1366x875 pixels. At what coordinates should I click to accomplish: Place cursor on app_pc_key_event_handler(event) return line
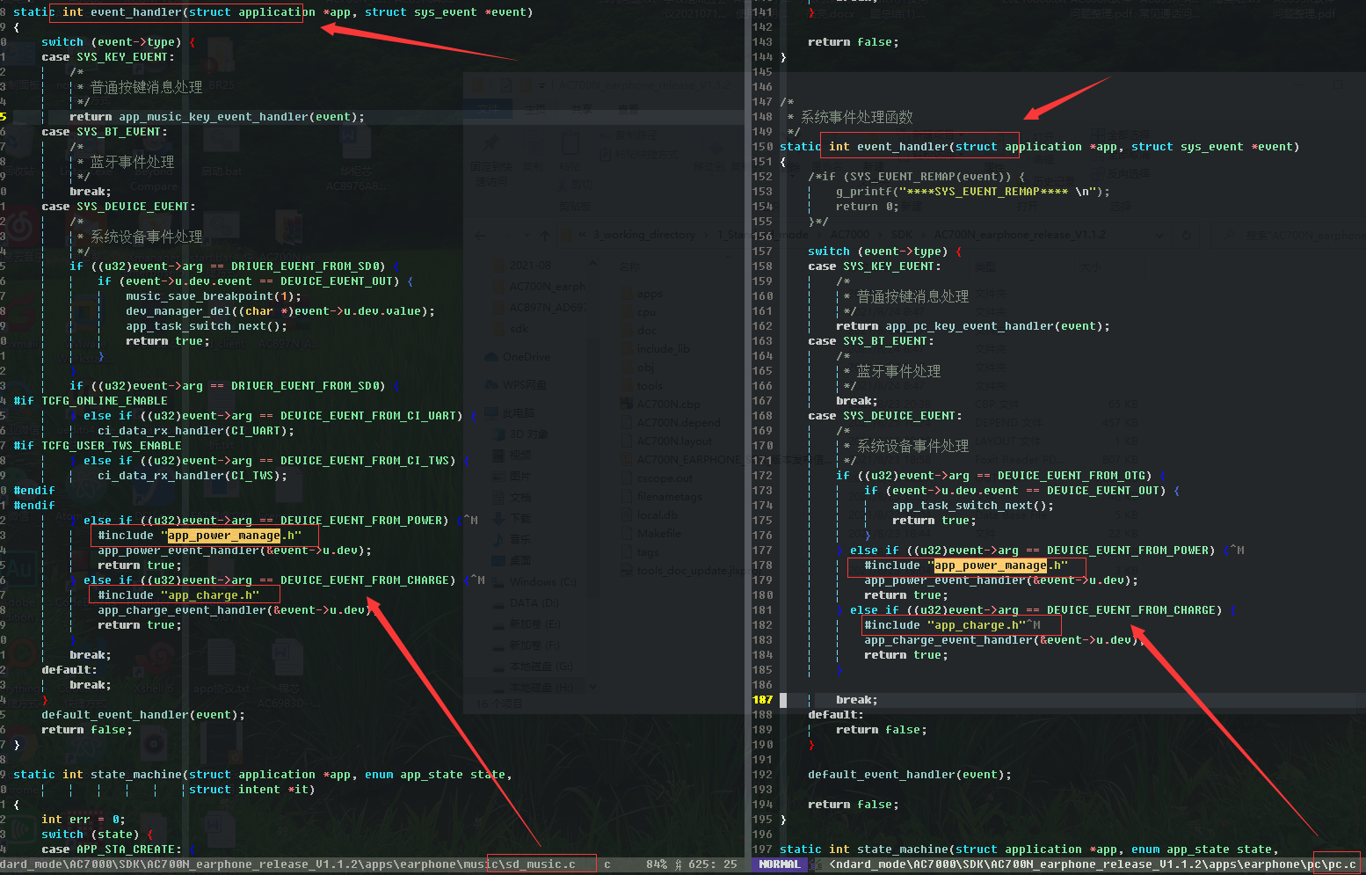[973, 326]
